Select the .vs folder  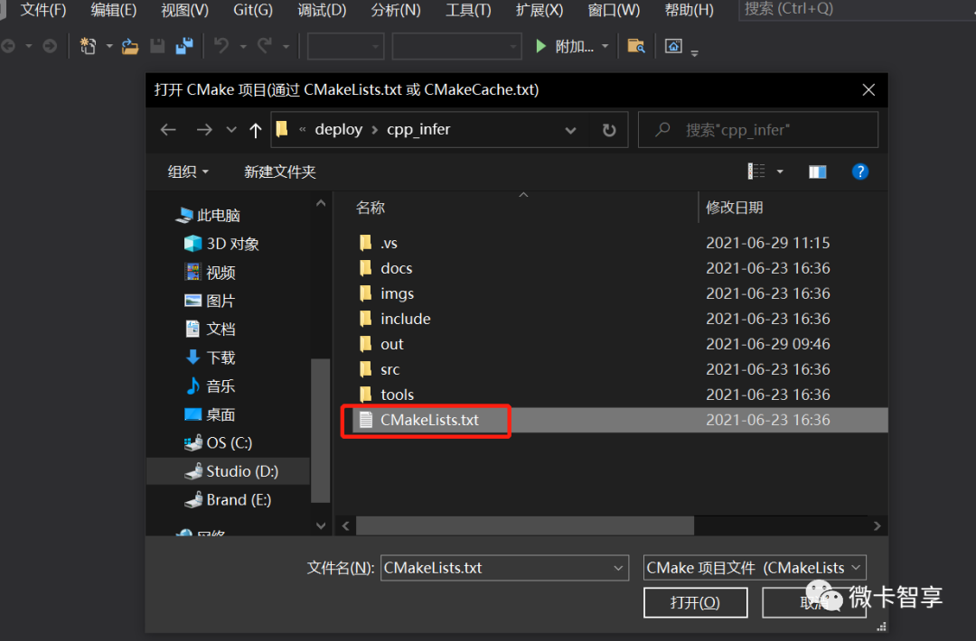[x=377, y=243]
